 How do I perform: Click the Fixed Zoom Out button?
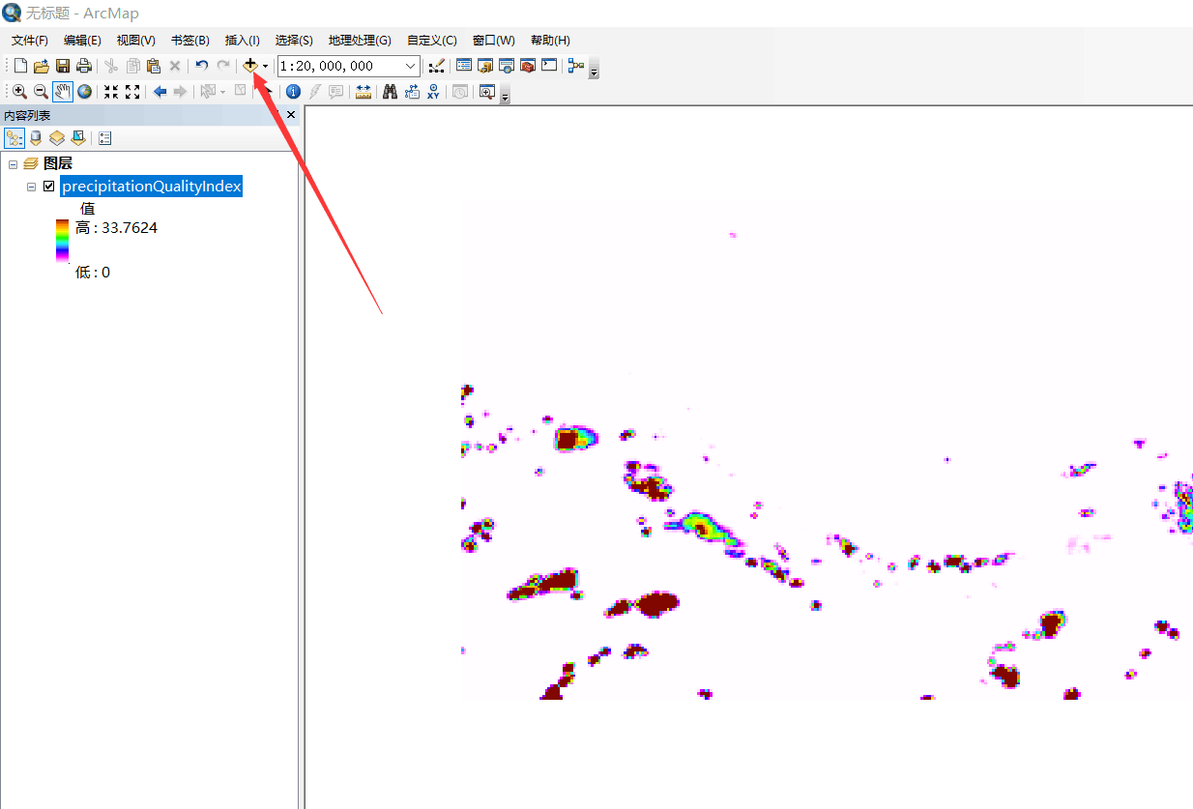[x=132, y=92]
